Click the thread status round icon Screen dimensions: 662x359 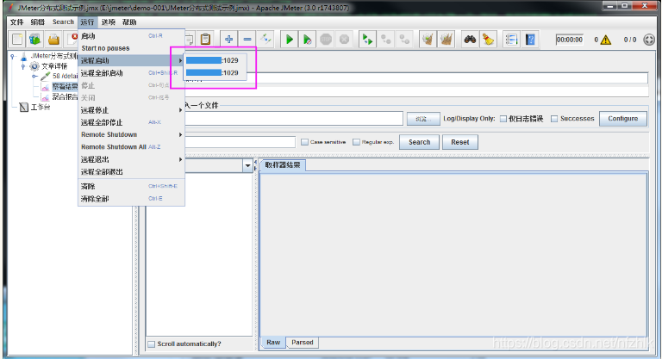pyautogui.click(x=649, y=40)
